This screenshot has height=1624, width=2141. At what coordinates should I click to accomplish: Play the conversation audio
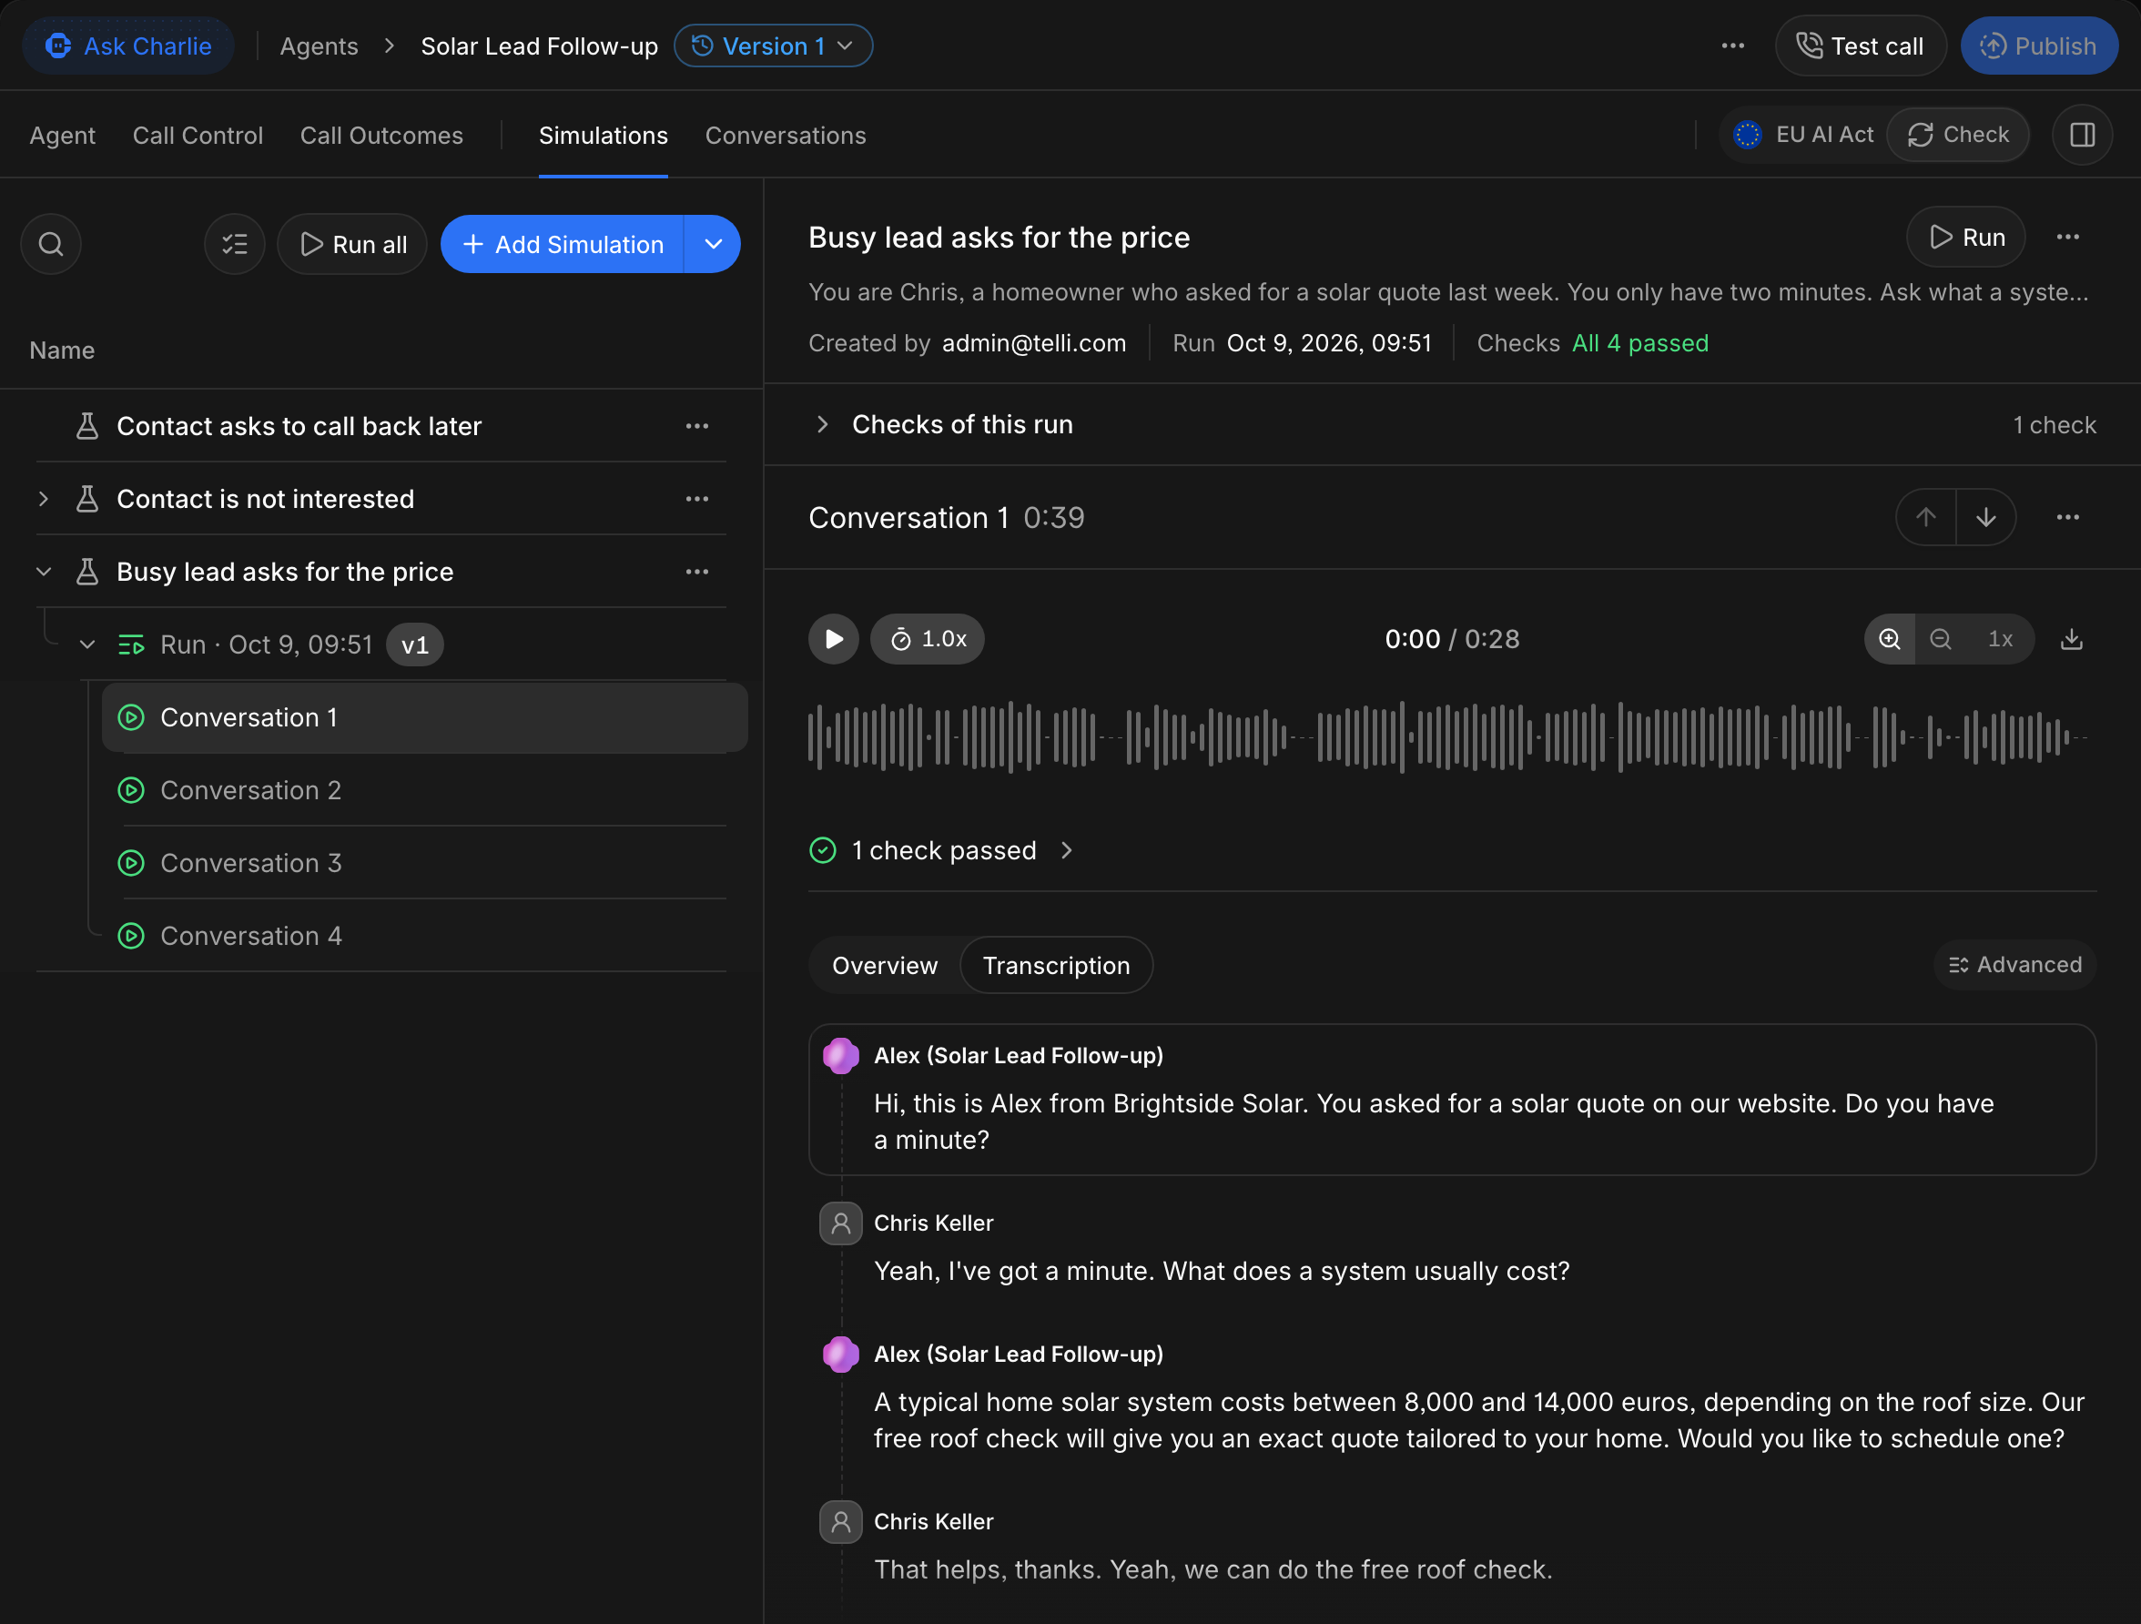coord(833,639)
